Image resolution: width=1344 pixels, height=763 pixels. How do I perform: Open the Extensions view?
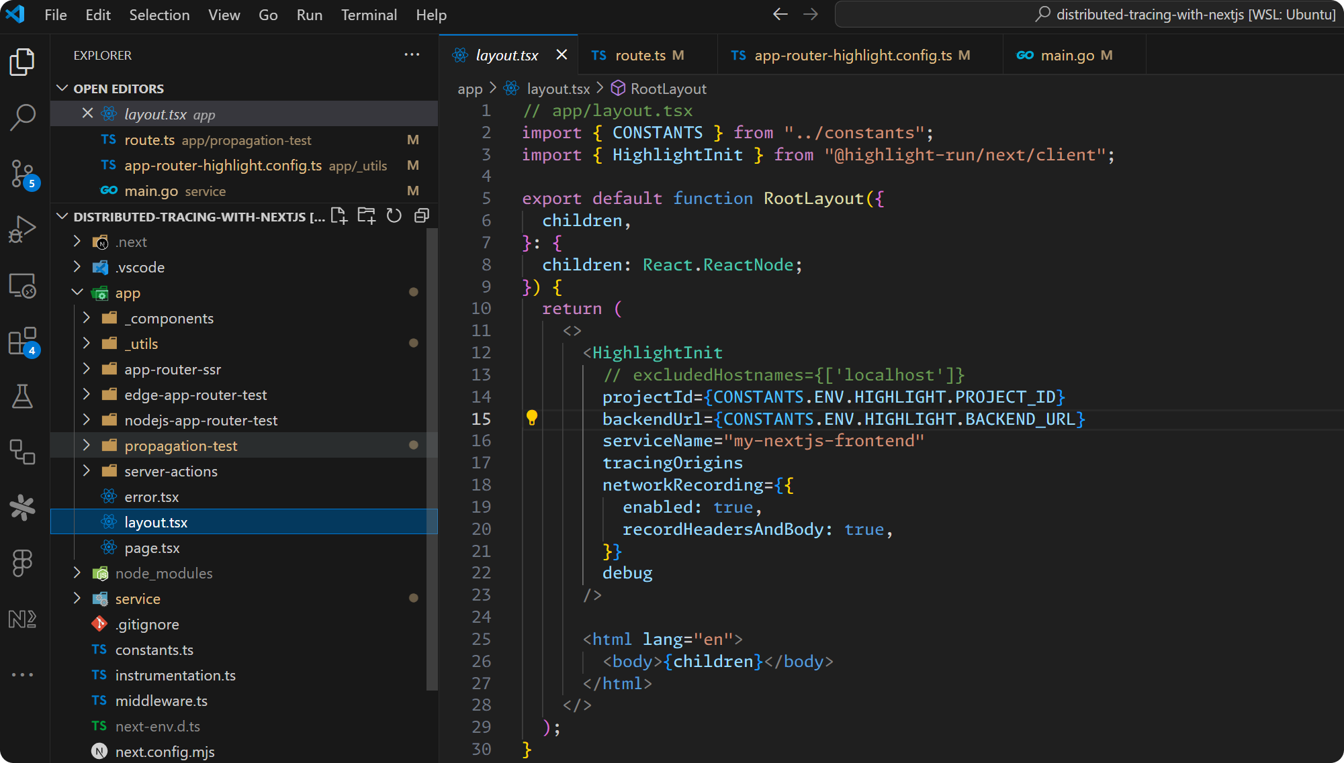point(24,342)
